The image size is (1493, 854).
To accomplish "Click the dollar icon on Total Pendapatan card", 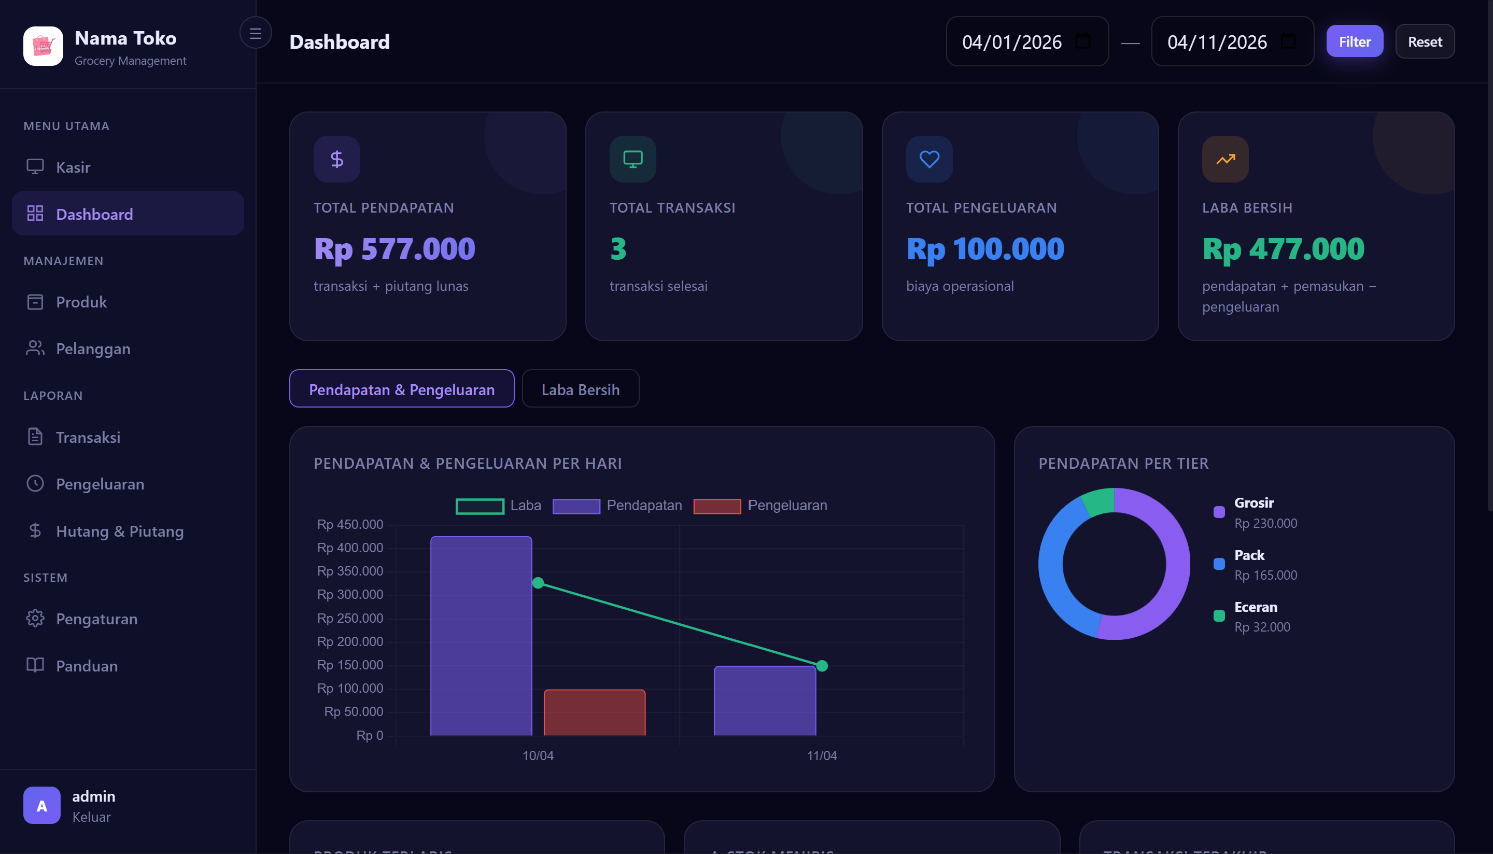I will (x=336, y=159).
